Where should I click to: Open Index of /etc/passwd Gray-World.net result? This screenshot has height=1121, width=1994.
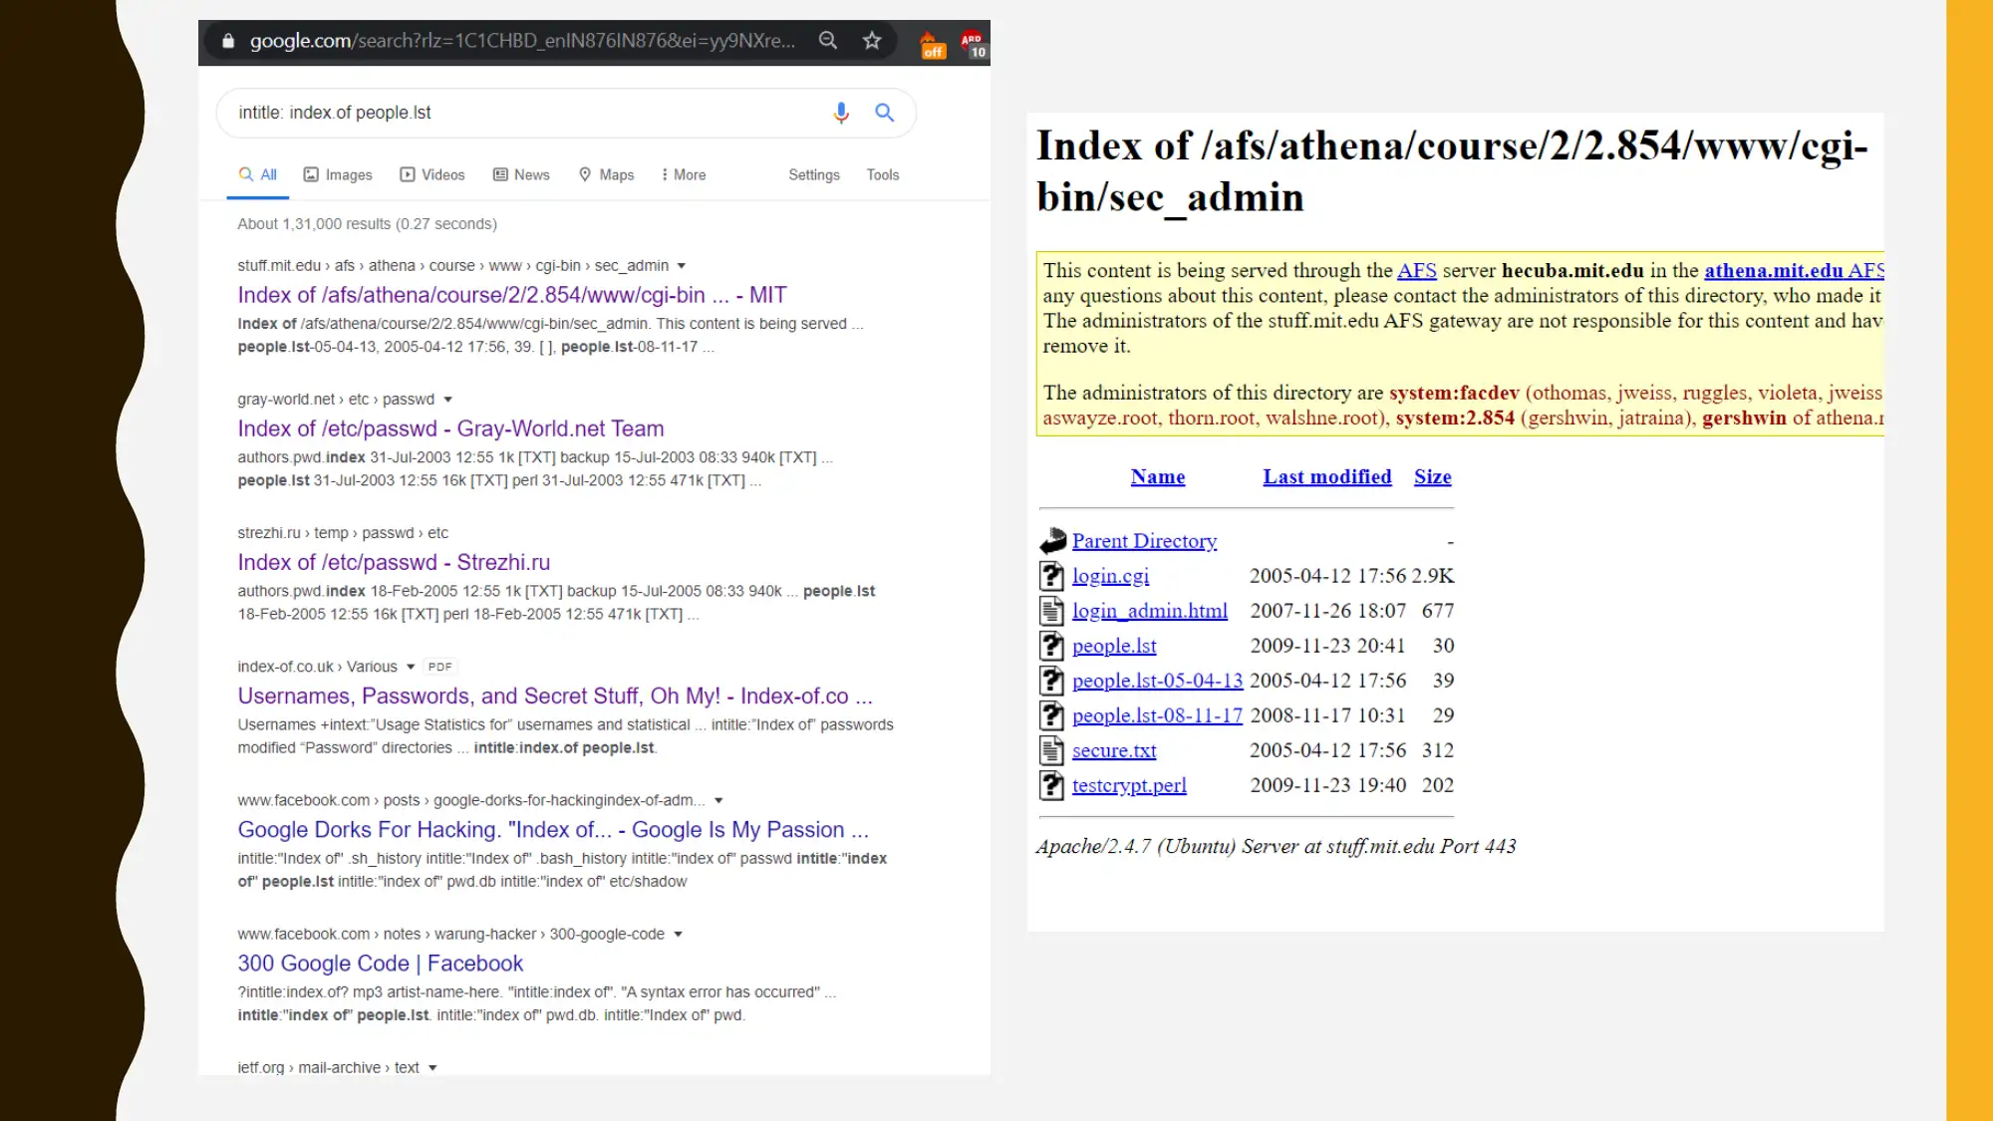tap(450, 428)
